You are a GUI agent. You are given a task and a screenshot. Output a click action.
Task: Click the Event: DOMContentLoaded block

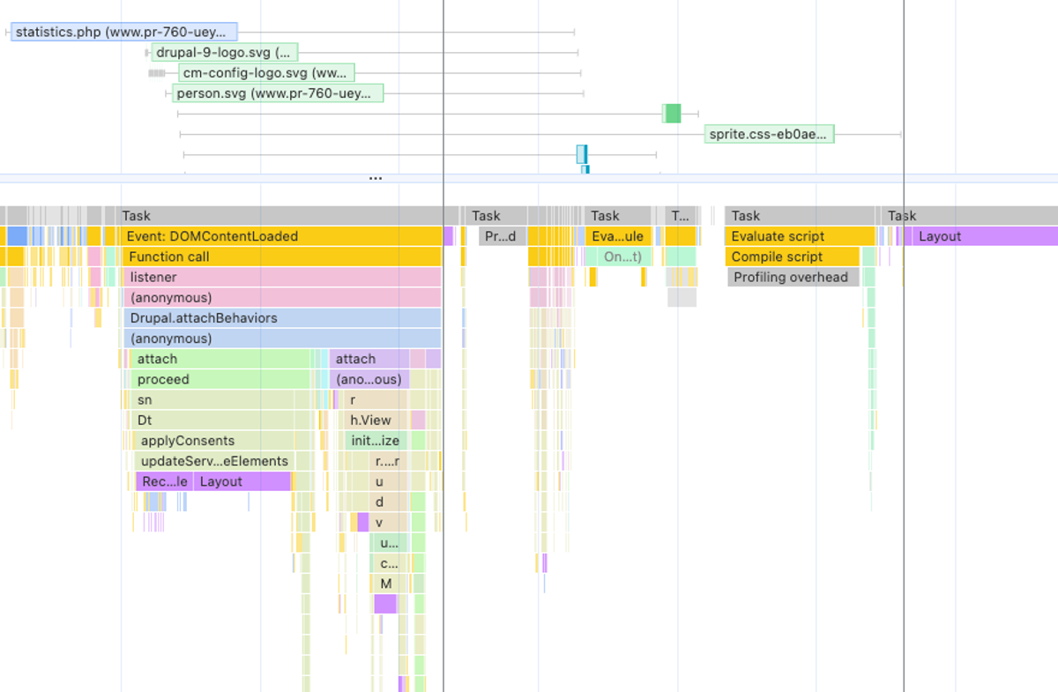(x=279, y=236)
